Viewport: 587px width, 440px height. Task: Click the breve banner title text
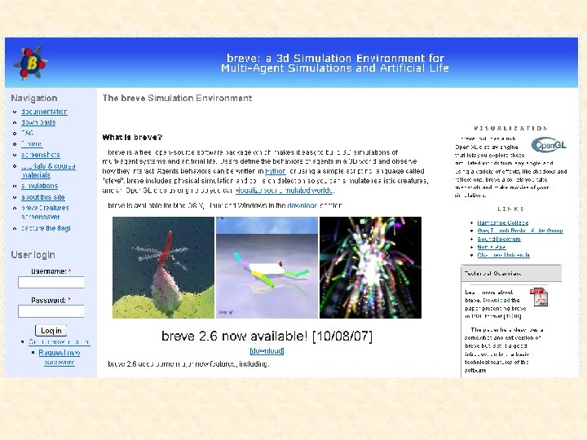pos(335,63)
